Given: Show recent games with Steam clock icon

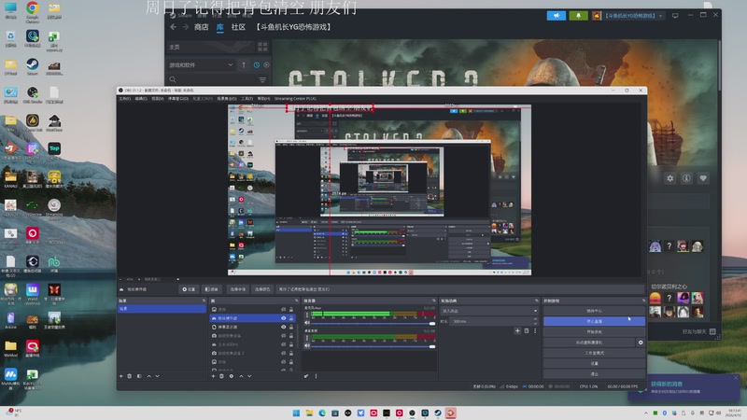Looking at the screenshot, I should tap(256, 64).
